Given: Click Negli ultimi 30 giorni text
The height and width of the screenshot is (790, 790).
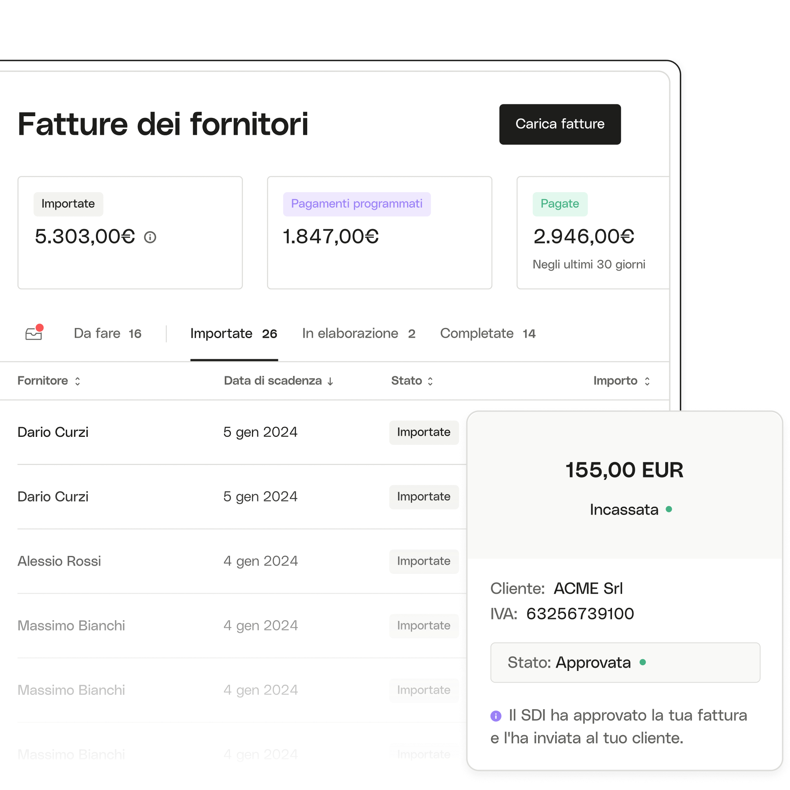Looking at the screenshot, I should coord(589,265).
